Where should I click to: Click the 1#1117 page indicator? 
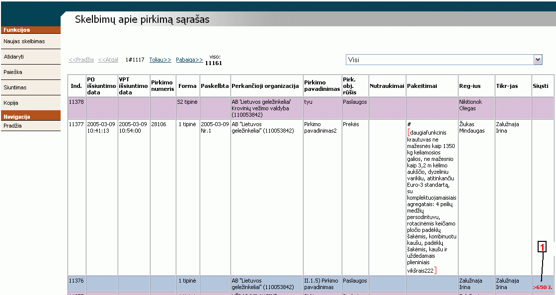pos(135,60)
